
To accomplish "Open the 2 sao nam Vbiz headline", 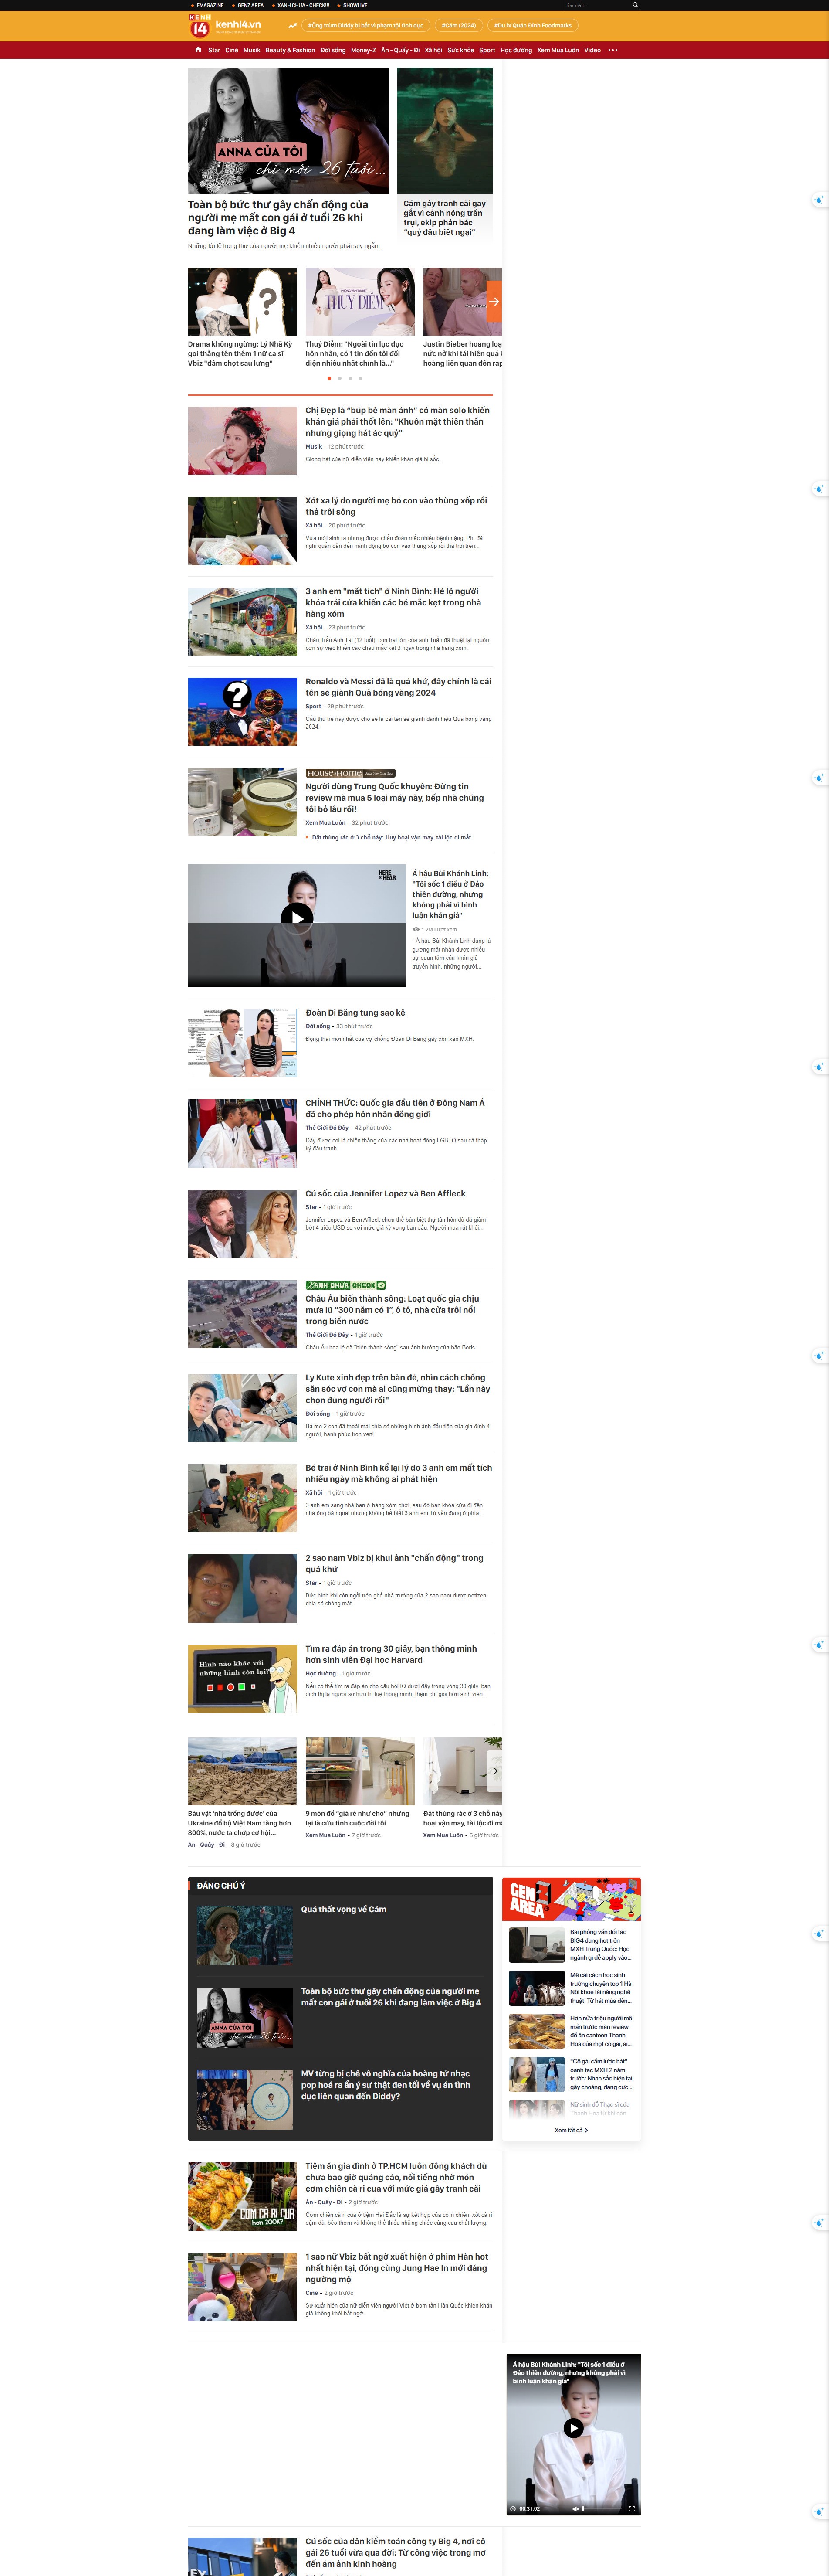I will coord(394,1564).
